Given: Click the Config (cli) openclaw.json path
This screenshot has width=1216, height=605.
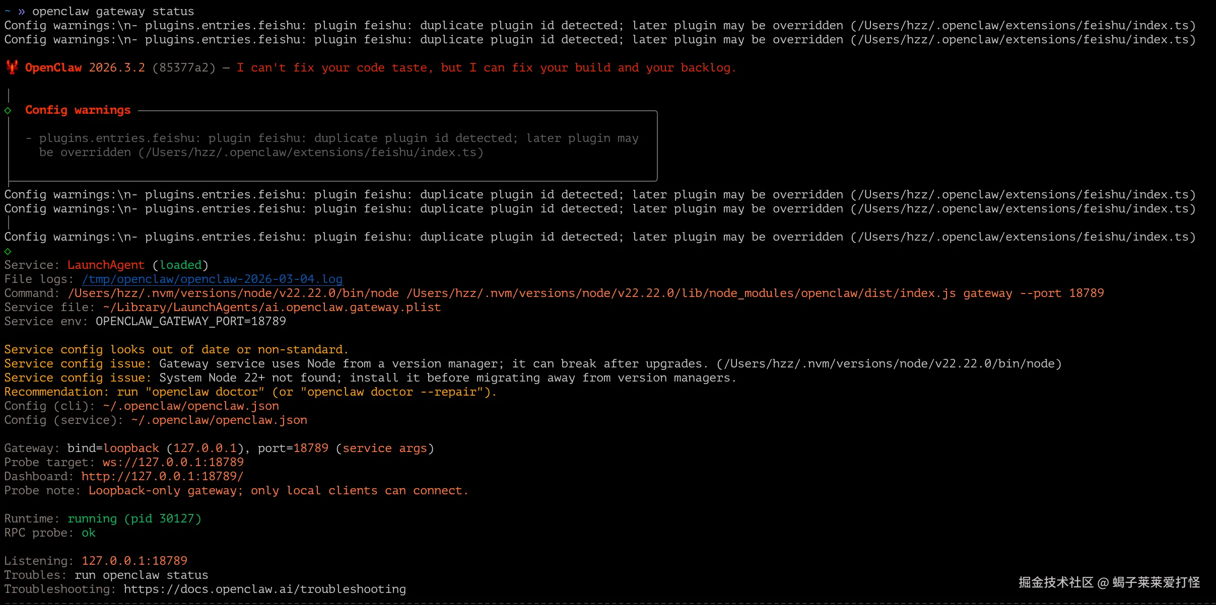Looking at the screenshot, I should point(191,406).
